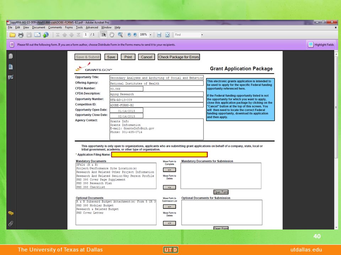
Task: Click Open Form under Mandatory Documents for Submission
Action: tap(221, 192)
